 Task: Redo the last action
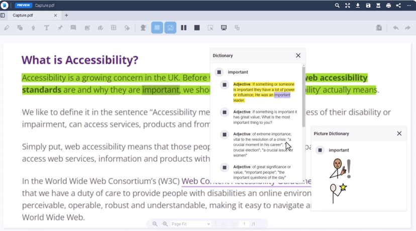click(407, 28)
